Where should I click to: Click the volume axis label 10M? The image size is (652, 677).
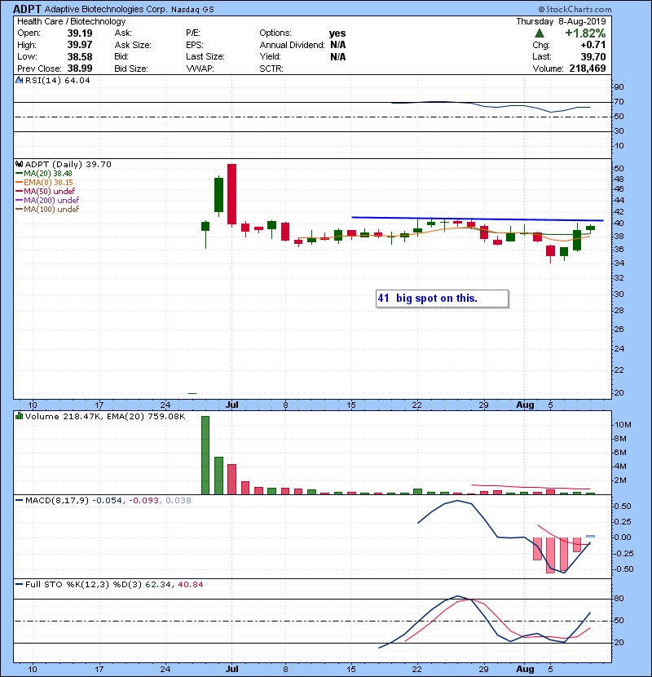[623, 425]
